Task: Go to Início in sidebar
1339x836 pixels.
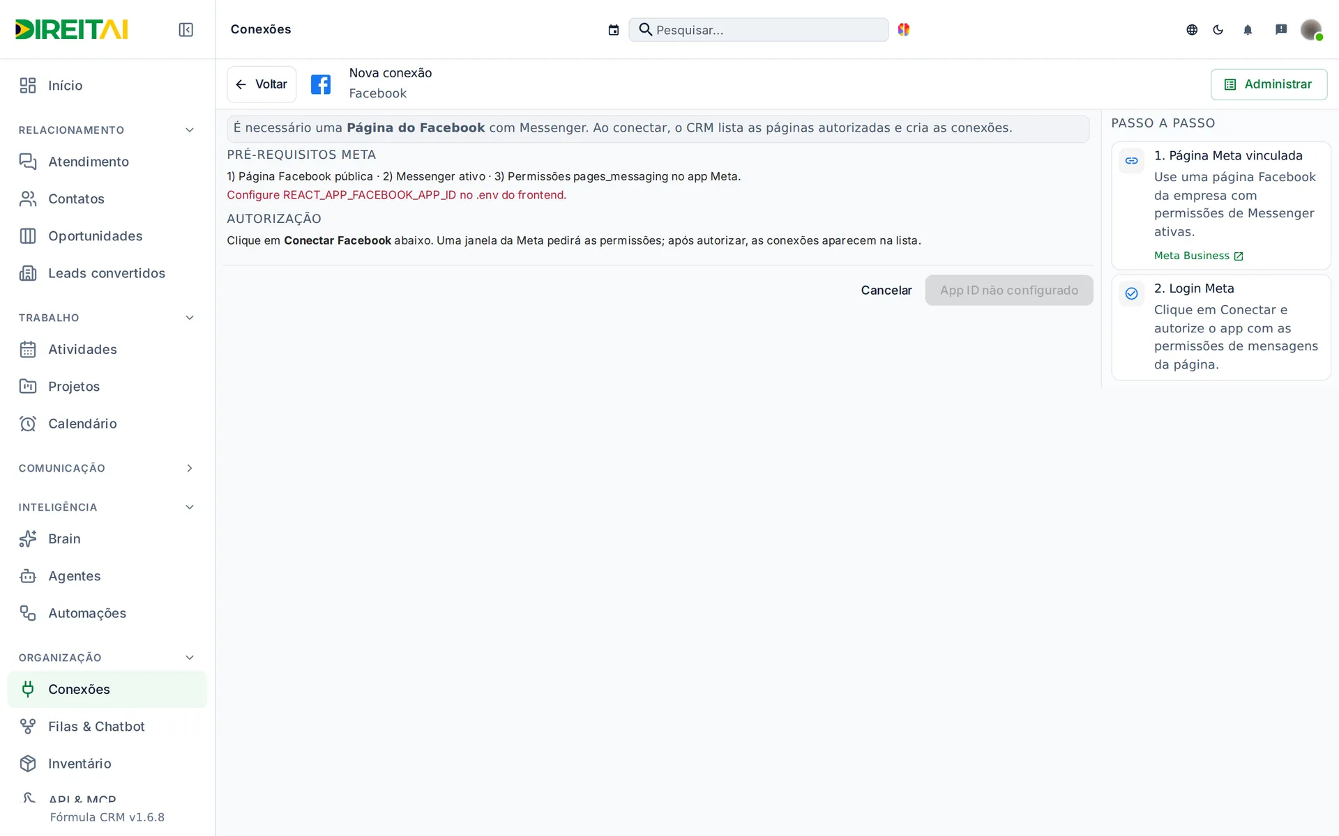Action: pyautogui.click(x=107, y=85)
